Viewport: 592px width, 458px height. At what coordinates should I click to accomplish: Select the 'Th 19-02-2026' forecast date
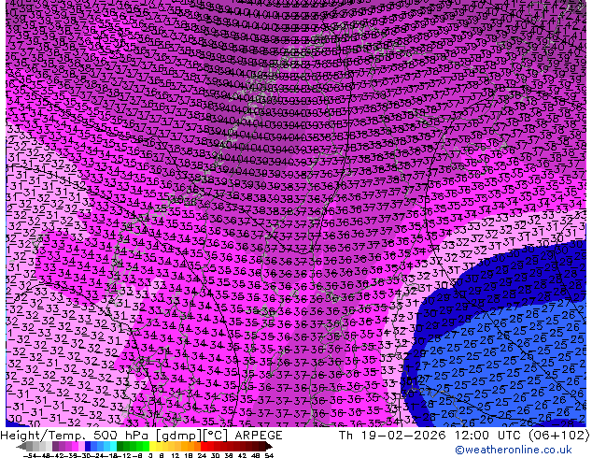click(392, 436)
